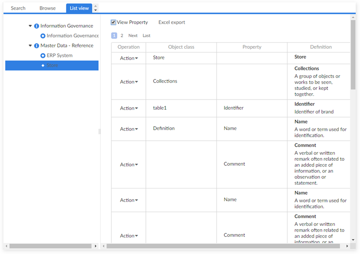Switch to the Browse tab
The height and width of the screenshot is (254, 360).
[x=47, y=8]
